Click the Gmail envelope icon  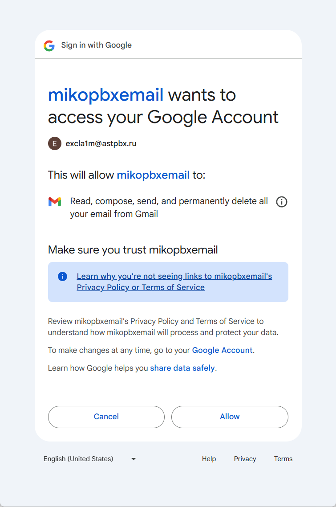pos(55,202)
